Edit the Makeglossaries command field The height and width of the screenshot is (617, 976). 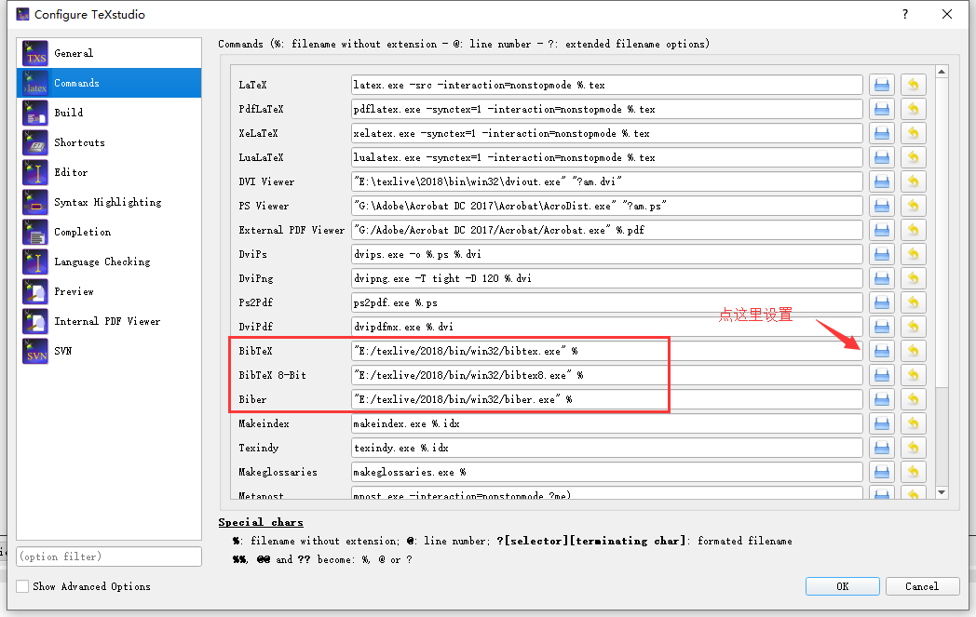pyautogui.click(x=607, y=473)
